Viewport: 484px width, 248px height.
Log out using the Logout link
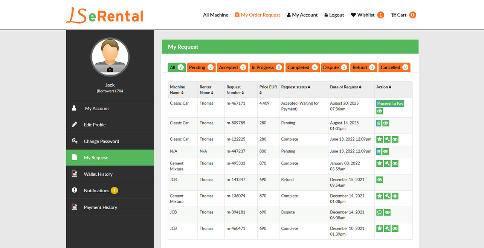click(334, 15)
